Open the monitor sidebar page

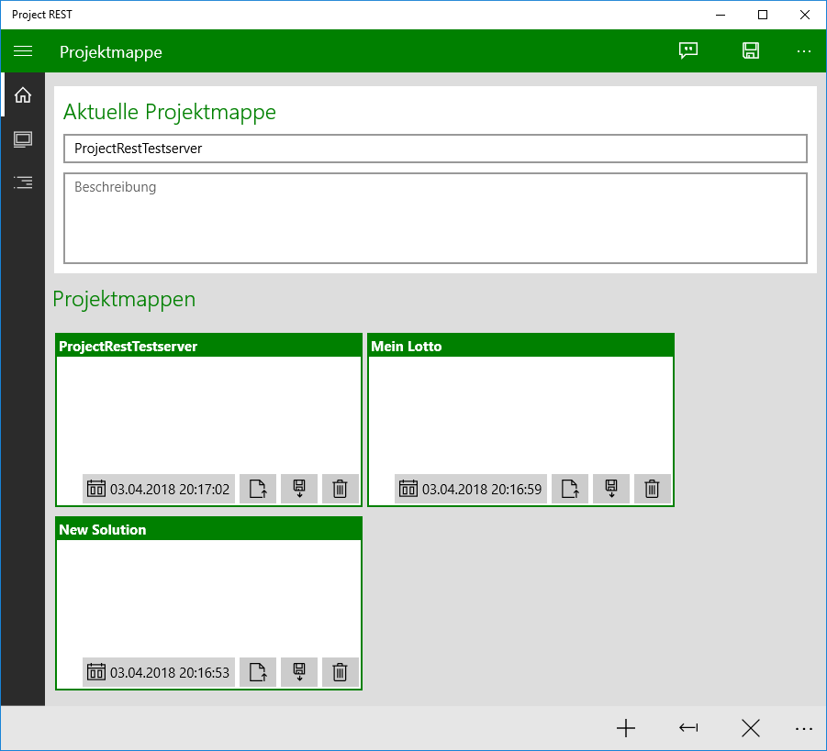click(23, 139)
